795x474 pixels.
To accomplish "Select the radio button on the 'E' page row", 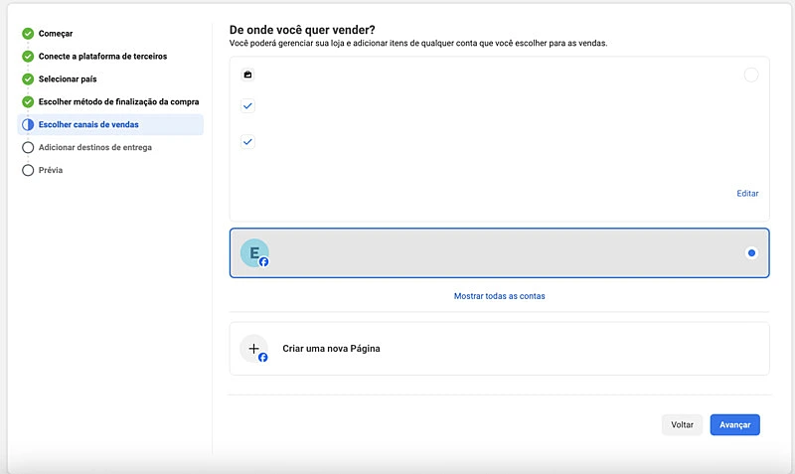I will tap(751, 253).
